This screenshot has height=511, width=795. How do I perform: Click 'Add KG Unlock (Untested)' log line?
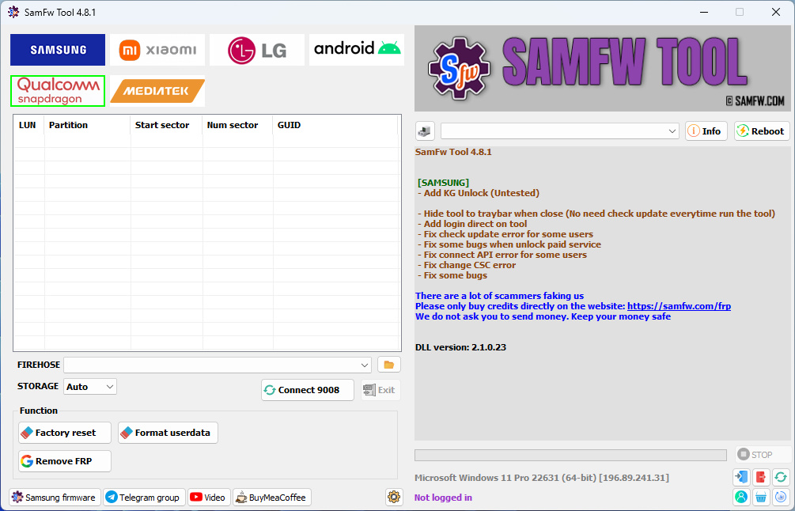click(479, 193)
